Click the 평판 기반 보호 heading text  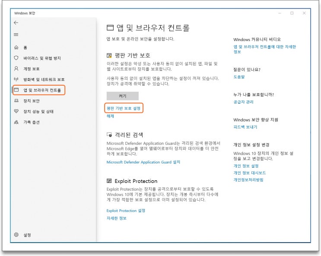click(133, 55)
